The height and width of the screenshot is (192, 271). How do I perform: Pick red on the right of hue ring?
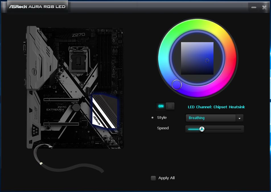pyautogui.click(x=231, y=58)
